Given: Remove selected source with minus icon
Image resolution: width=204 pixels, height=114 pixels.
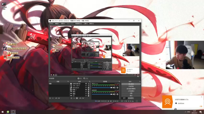Looking at the screenshot, I should 74,98.
